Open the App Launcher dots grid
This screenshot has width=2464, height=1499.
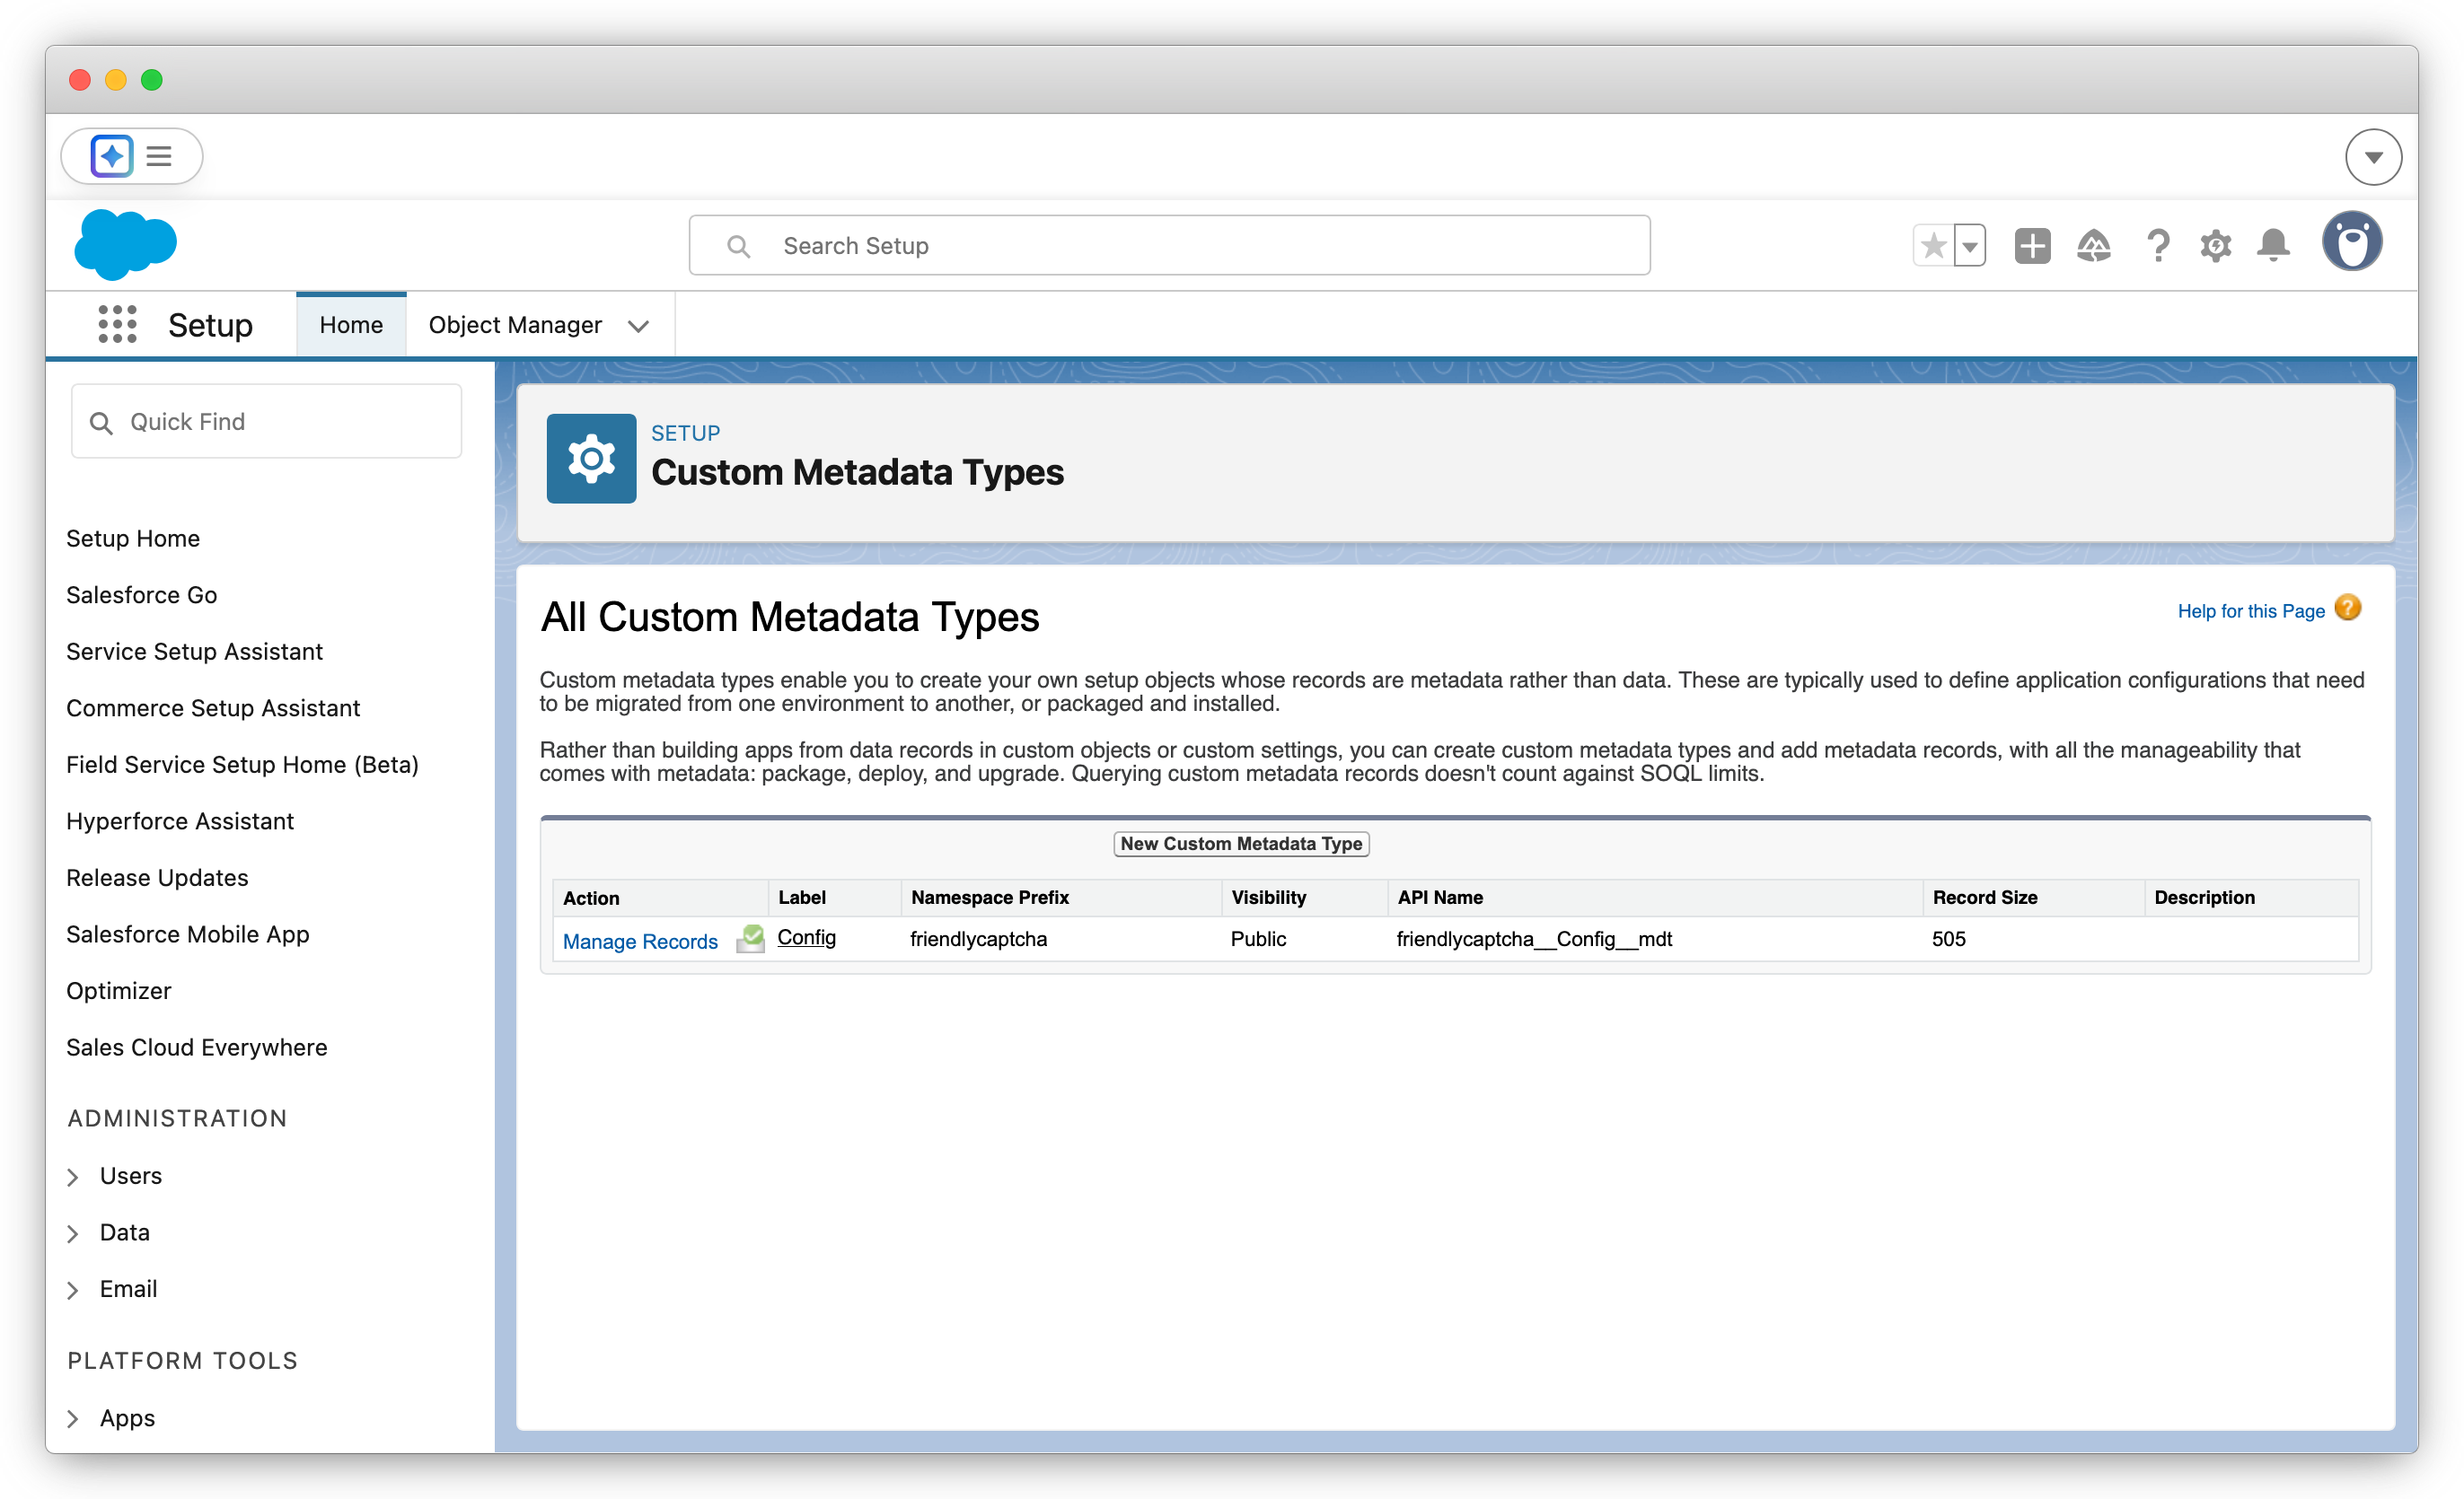pyautogui.click(x=117, y=325)
